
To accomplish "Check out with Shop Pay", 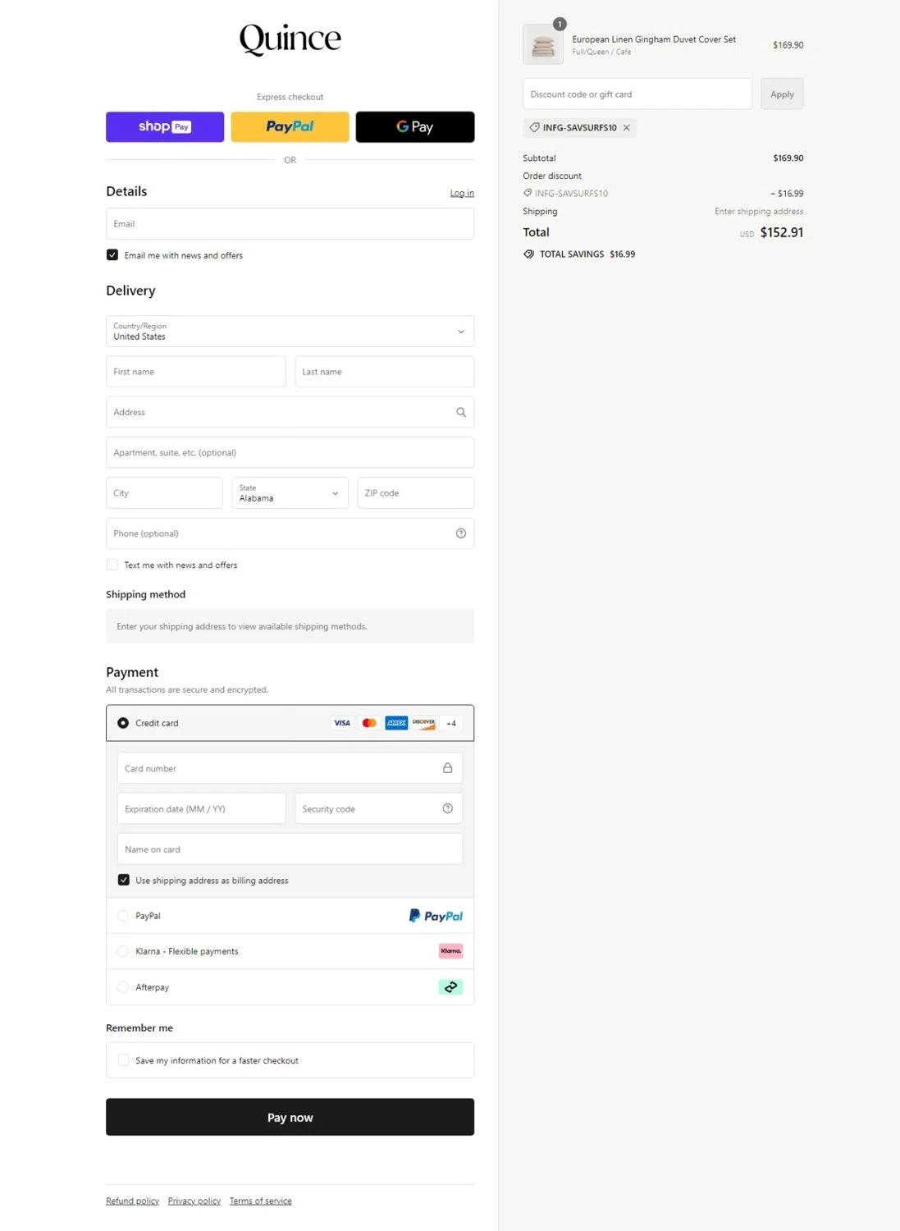I will [x=165, y=127].
